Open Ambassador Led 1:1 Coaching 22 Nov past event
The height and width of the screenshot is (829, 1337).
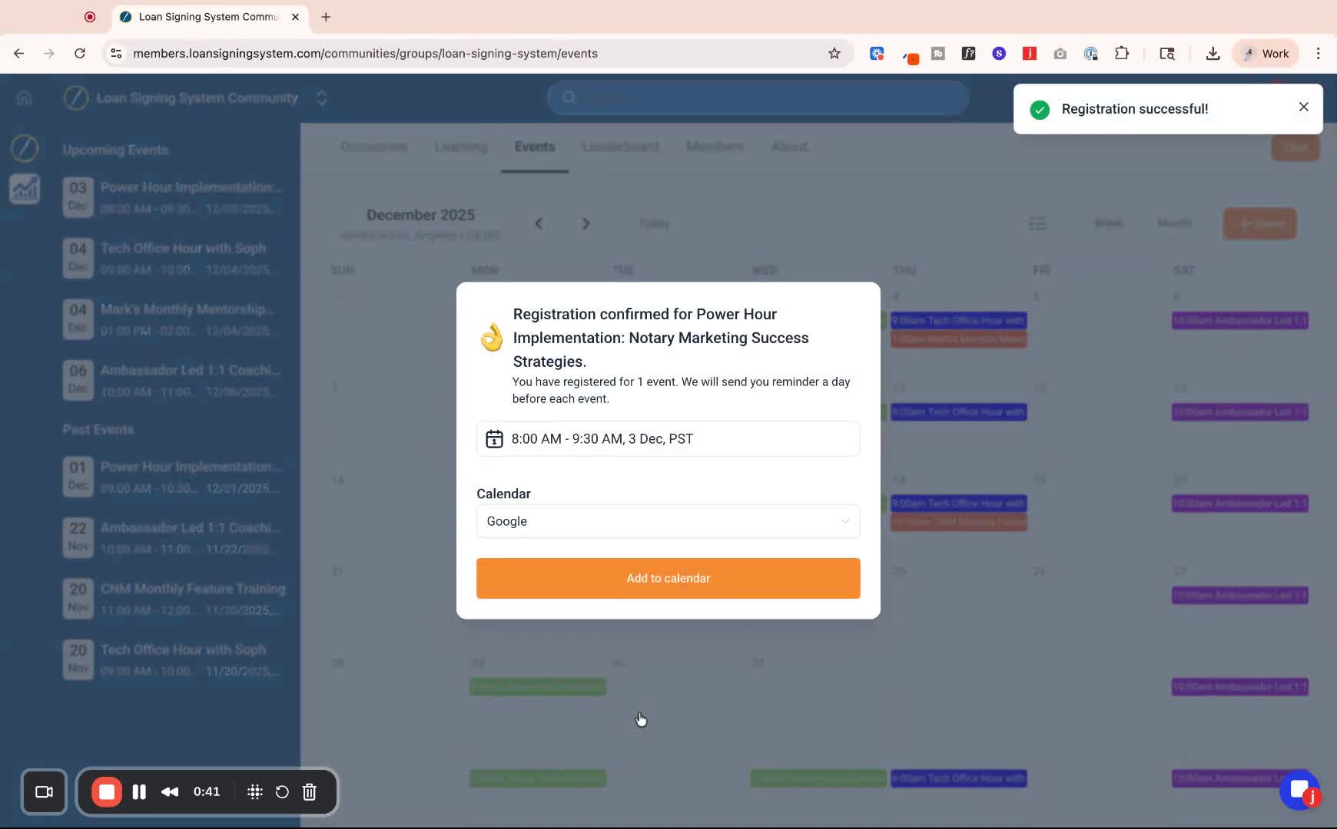[x=174, y=537]
